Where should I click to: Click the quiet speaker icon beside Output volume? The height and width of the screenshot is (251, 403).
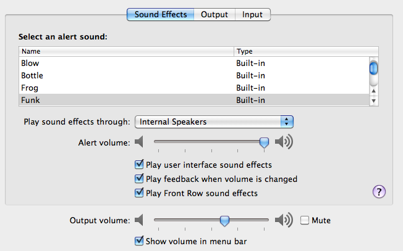139,220
